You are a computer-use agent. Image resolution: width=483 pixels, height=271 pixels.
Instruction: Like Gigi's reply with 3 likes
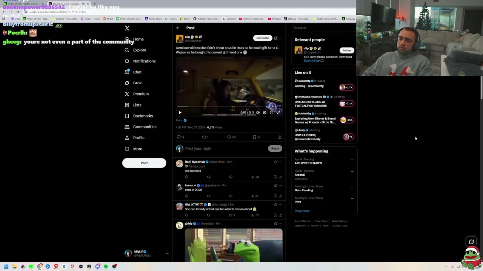231,215
